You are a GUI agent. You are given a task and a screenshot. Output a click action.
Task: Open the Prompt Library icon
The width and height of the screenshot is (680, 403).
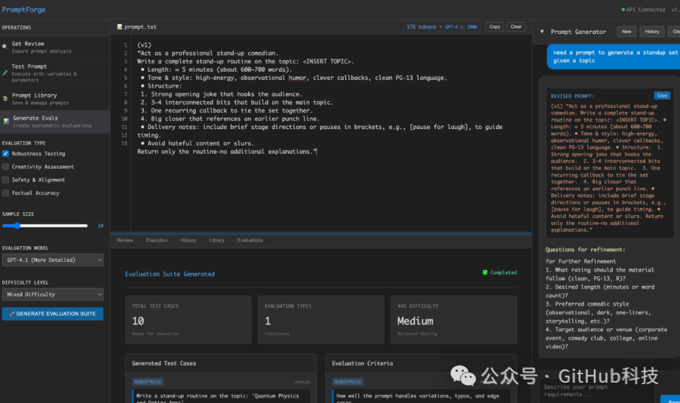5,98
